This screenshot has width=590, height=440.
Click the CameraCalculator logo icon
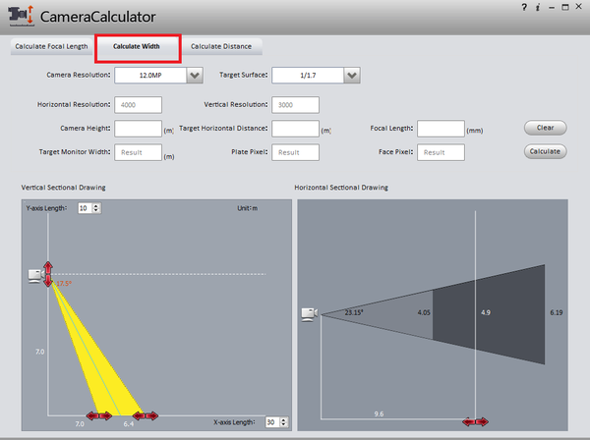point(21,16)
